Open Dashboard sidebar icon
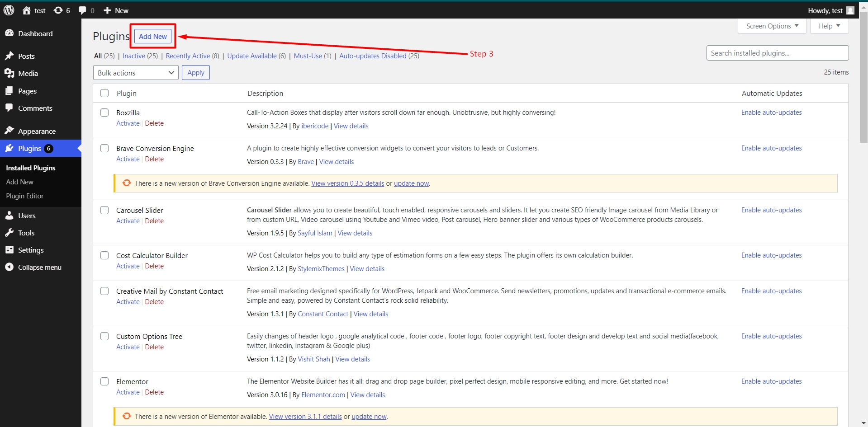The height and width of the screenshot is (427, 868). point(9,33)
